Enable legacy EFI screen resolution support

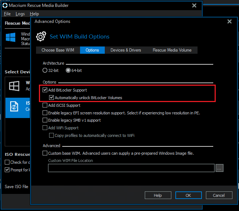45,113
